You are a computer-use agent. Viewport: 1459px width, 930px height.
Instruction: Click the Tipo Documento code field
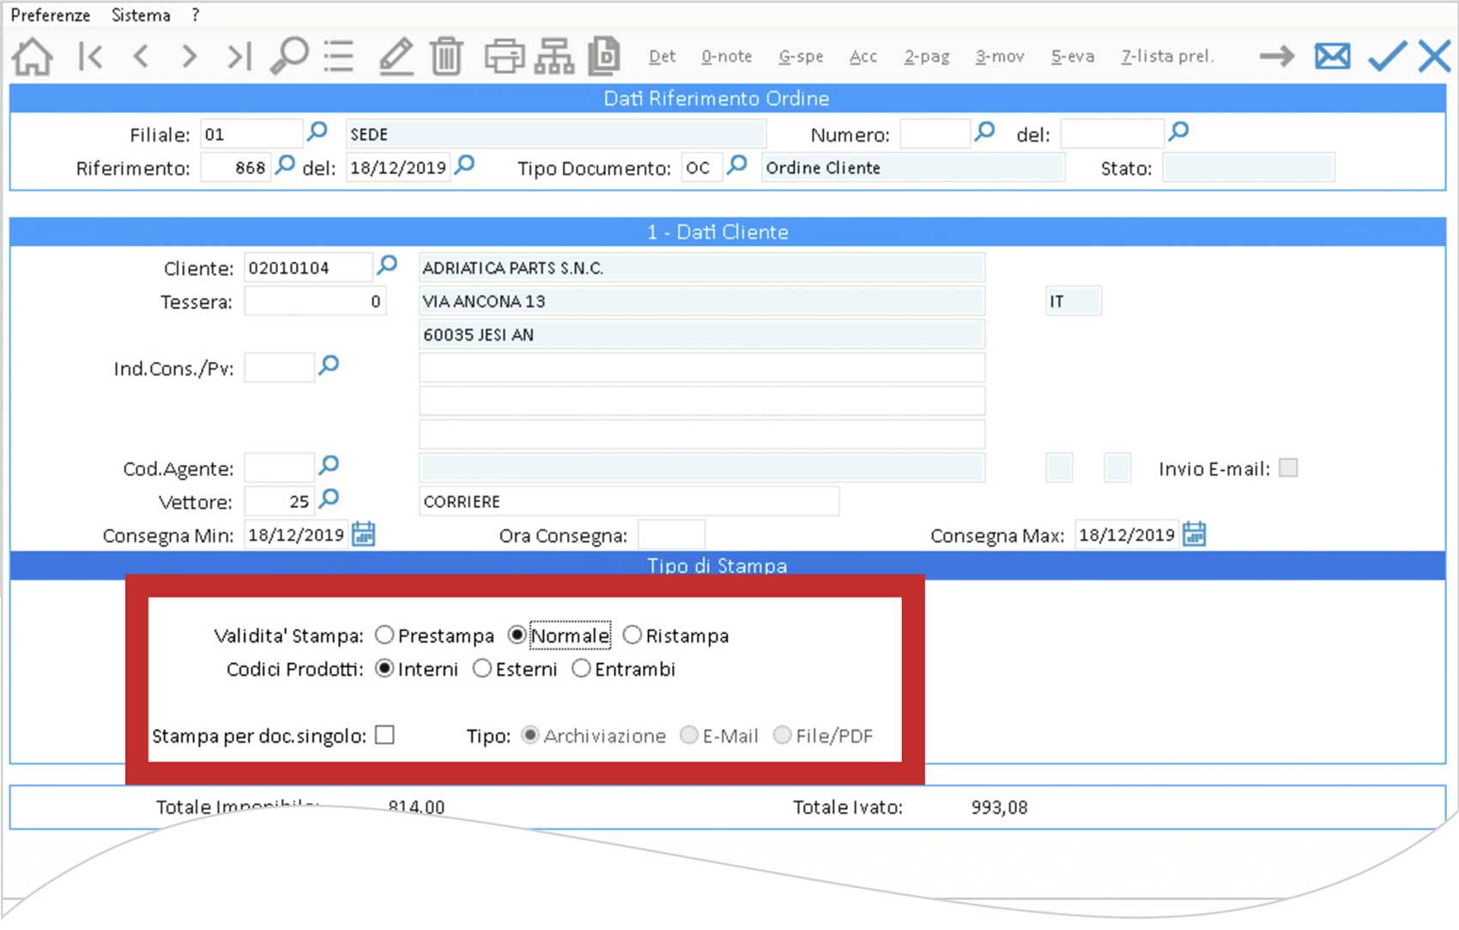click(701, 167)
